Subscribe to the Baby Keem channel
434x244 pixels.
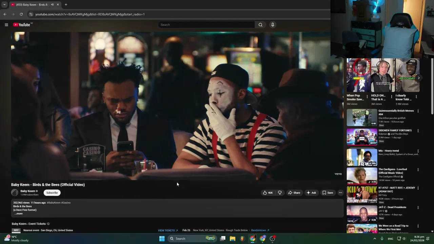click(x=52, y=193)
